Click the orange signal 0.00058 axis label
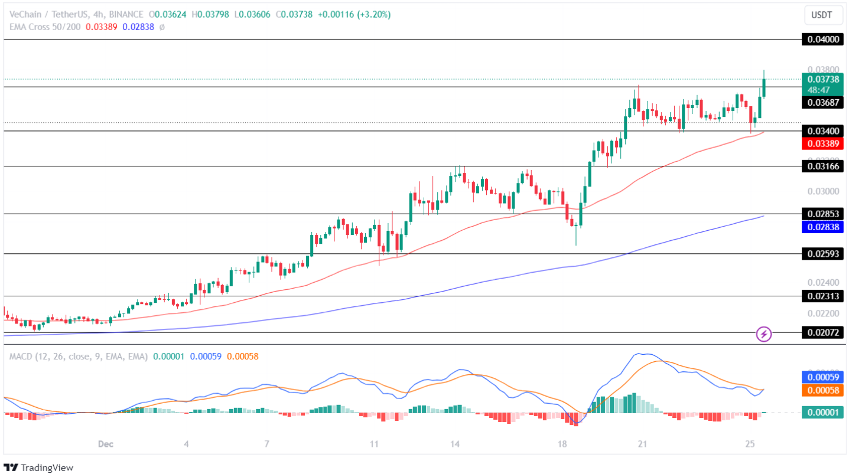 click(822, 390)
